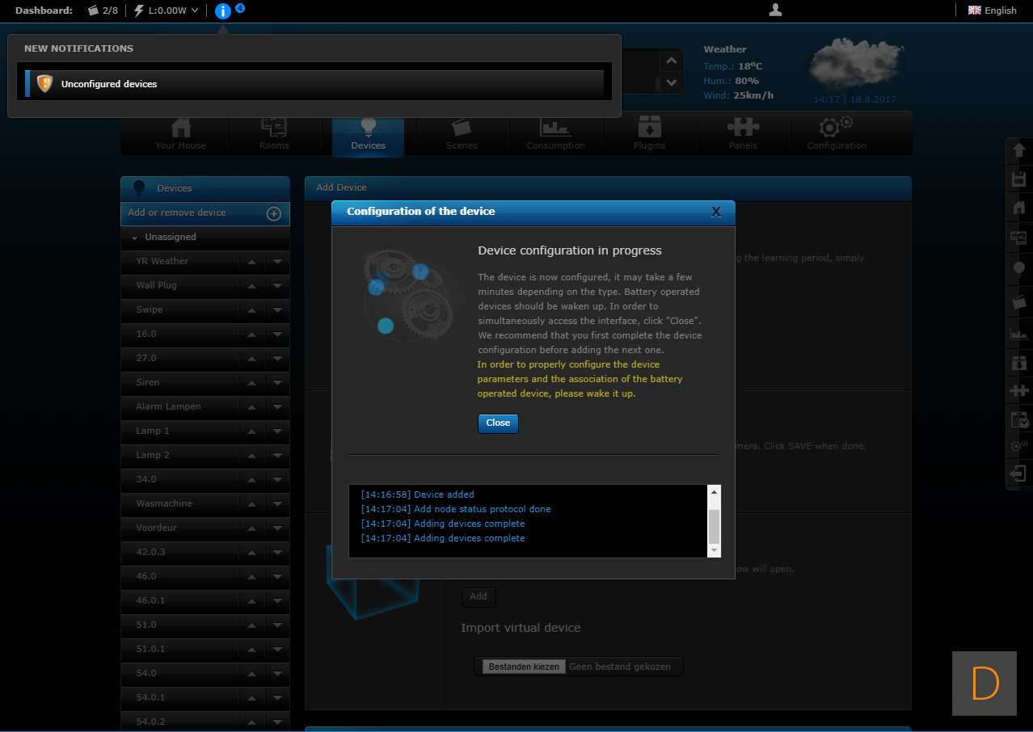Click the scenes clapperboard icon in top bar
Image resolution: width=1033 pixels, height=732 pixels.
(x=95, y=11)
